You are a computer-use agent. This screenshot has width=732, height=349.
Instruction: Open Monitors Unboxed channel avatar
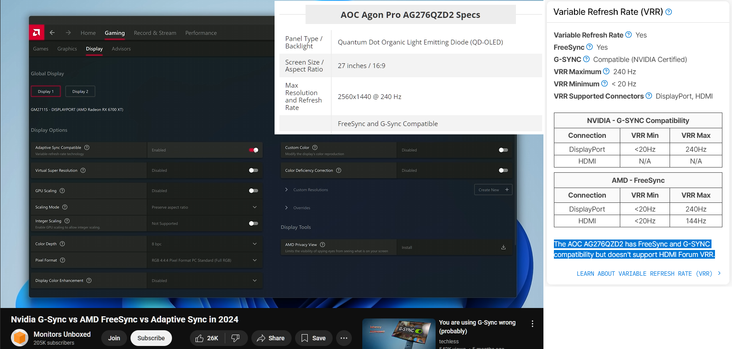[20, 338]
